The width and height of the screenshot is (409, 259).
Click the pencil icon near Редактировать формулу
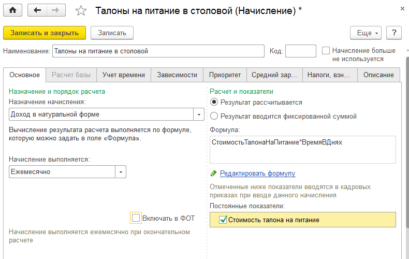pos(214,174)
